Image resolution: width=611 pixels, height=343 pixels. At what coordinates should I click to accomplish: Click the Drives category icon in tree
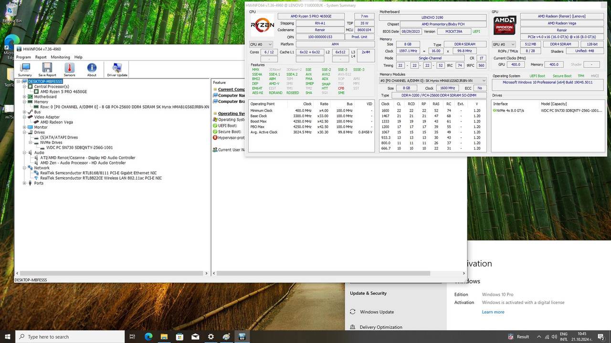[30, 132]
